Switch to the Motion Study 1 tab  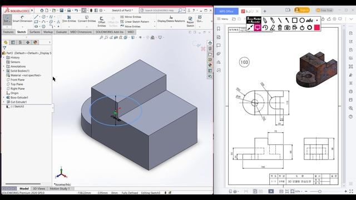(60, 189)
